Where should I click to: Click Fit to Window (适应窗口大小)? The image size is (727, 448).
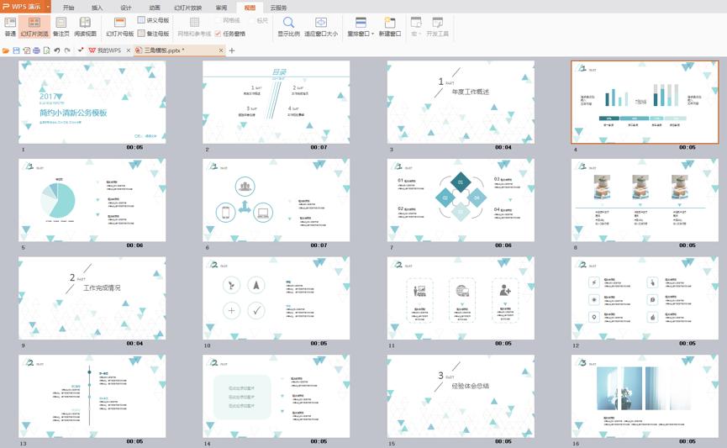coord(320,26)
